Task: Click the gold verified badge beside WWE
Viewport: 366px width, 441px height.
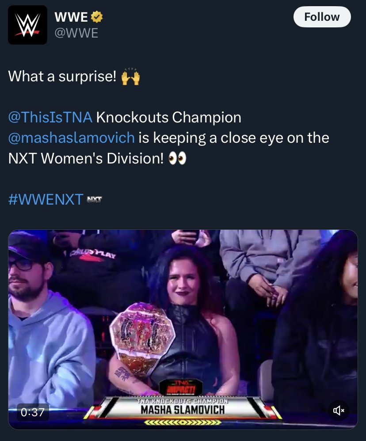Action: (96, 17)
